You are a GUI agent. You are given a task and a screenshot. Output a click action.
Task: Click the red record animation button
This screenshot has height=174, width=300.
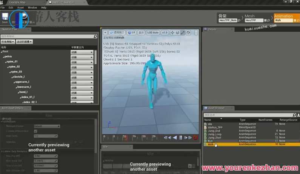pos(195,138)
